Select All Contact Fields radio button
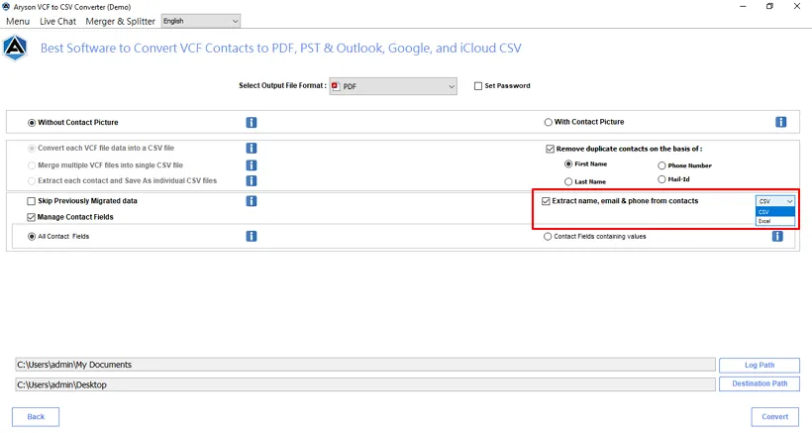 [32, 237]
